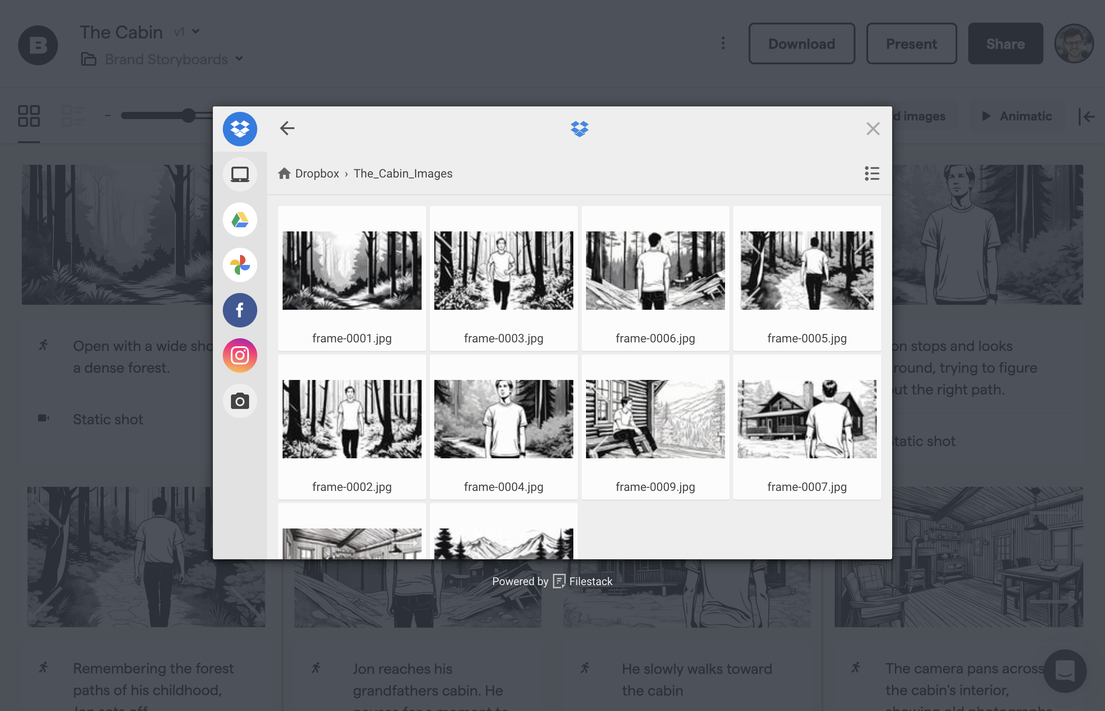Viewport: 1105px width, 711px height.
Task: Click the Download button
Action: tap(802, 43)
